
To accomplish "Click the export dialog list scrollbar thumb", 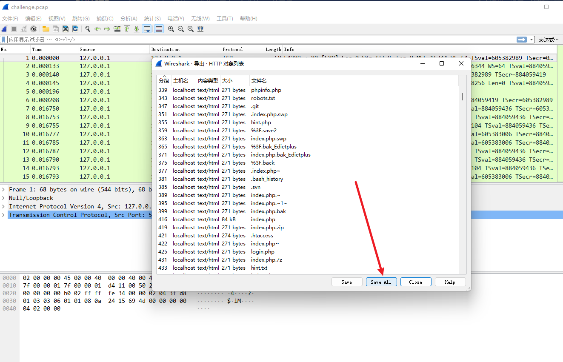I will pyautogui.click(x=463, y=96).
